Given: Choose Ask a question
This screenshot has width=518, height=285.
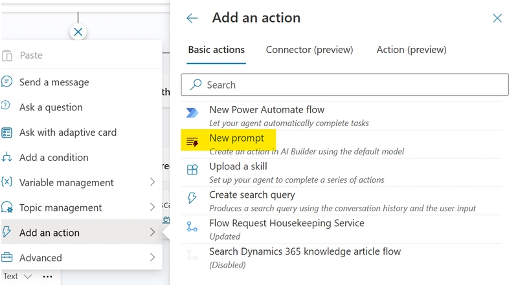Looking at the screenshot, I should (x=82, y=107).
